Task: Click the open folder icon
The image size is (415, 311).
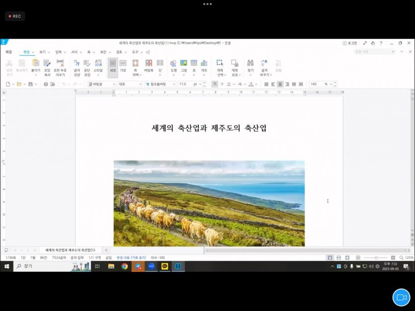Action: pyautogui.click(x=19, y=84)
